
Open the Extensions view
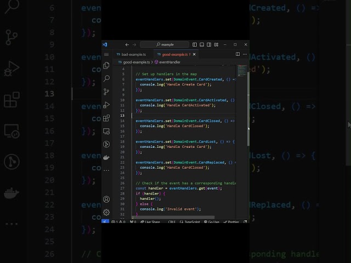tap(106, 118)
